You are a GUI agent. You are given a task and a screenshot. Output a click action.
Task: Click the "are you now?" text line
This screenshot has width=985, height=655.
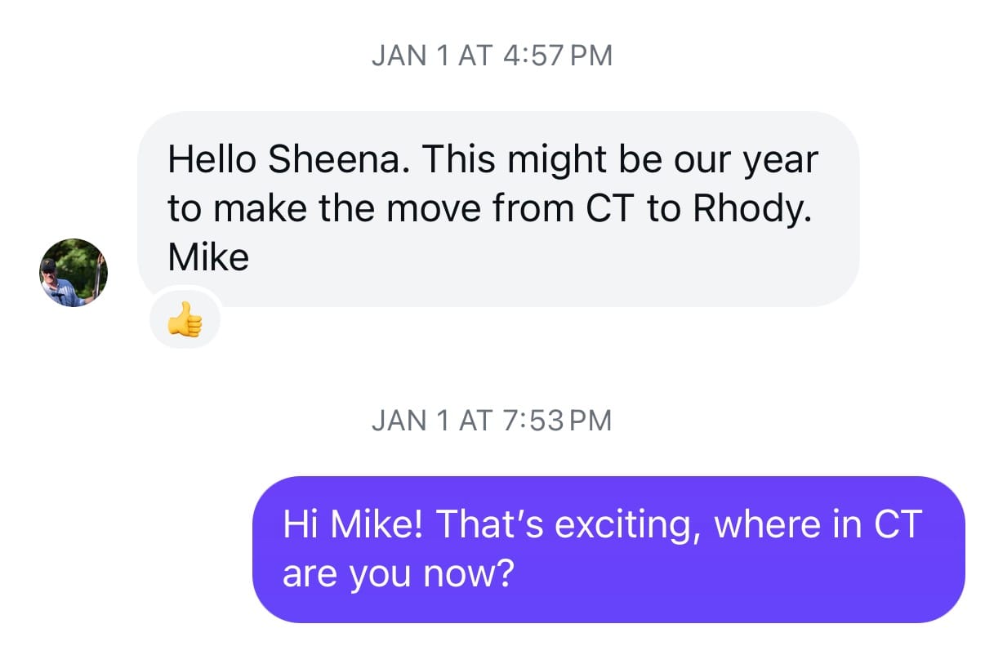[398, 574]
